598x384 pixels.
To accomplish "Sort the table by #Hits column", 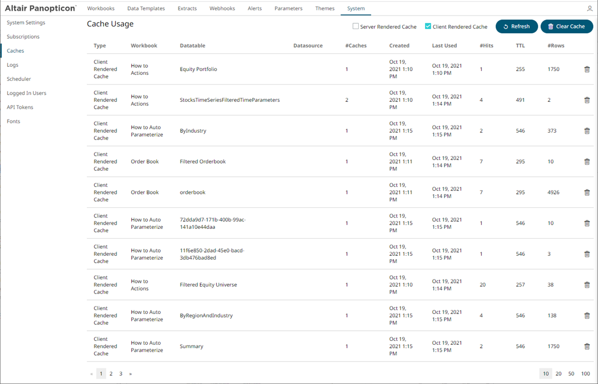I will pyautogui.click(x=486, y=46).
